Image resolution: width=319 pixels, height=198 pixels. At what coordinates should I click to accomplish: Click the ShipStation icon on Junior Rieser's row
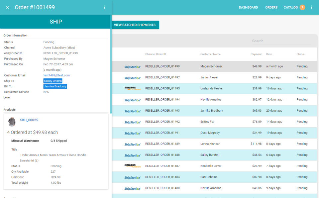133,77
